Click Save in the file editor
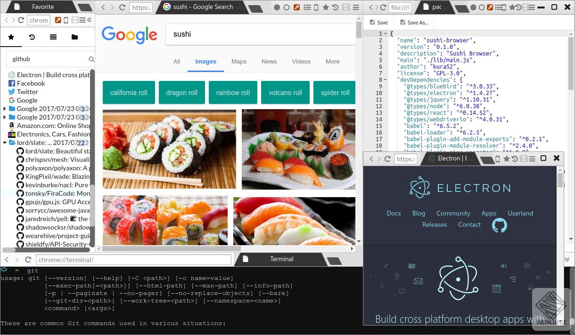The image size is (575, 335). [379, 23]
